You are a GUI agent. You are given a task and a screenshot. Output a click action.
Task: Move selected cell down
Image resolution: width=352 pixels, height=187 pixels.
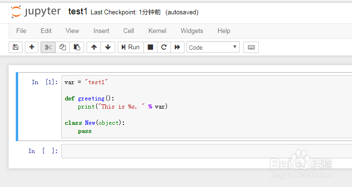point(108,47)
